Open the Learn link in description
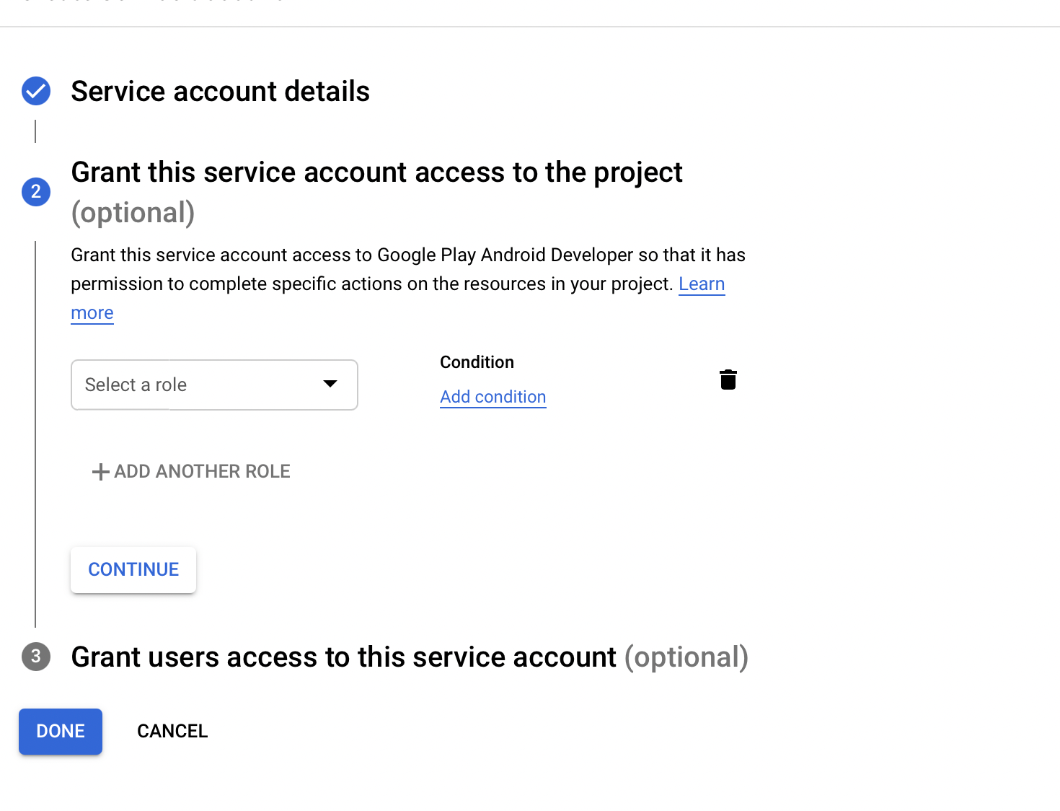The height and width of the screenshot is (811, 1060). tap(701, 284)
